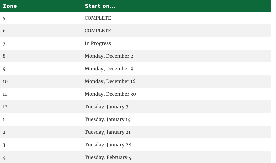Select the Monday, December 30 date
The height and width of the screenshot is (163, 276).
coord(110,94)
